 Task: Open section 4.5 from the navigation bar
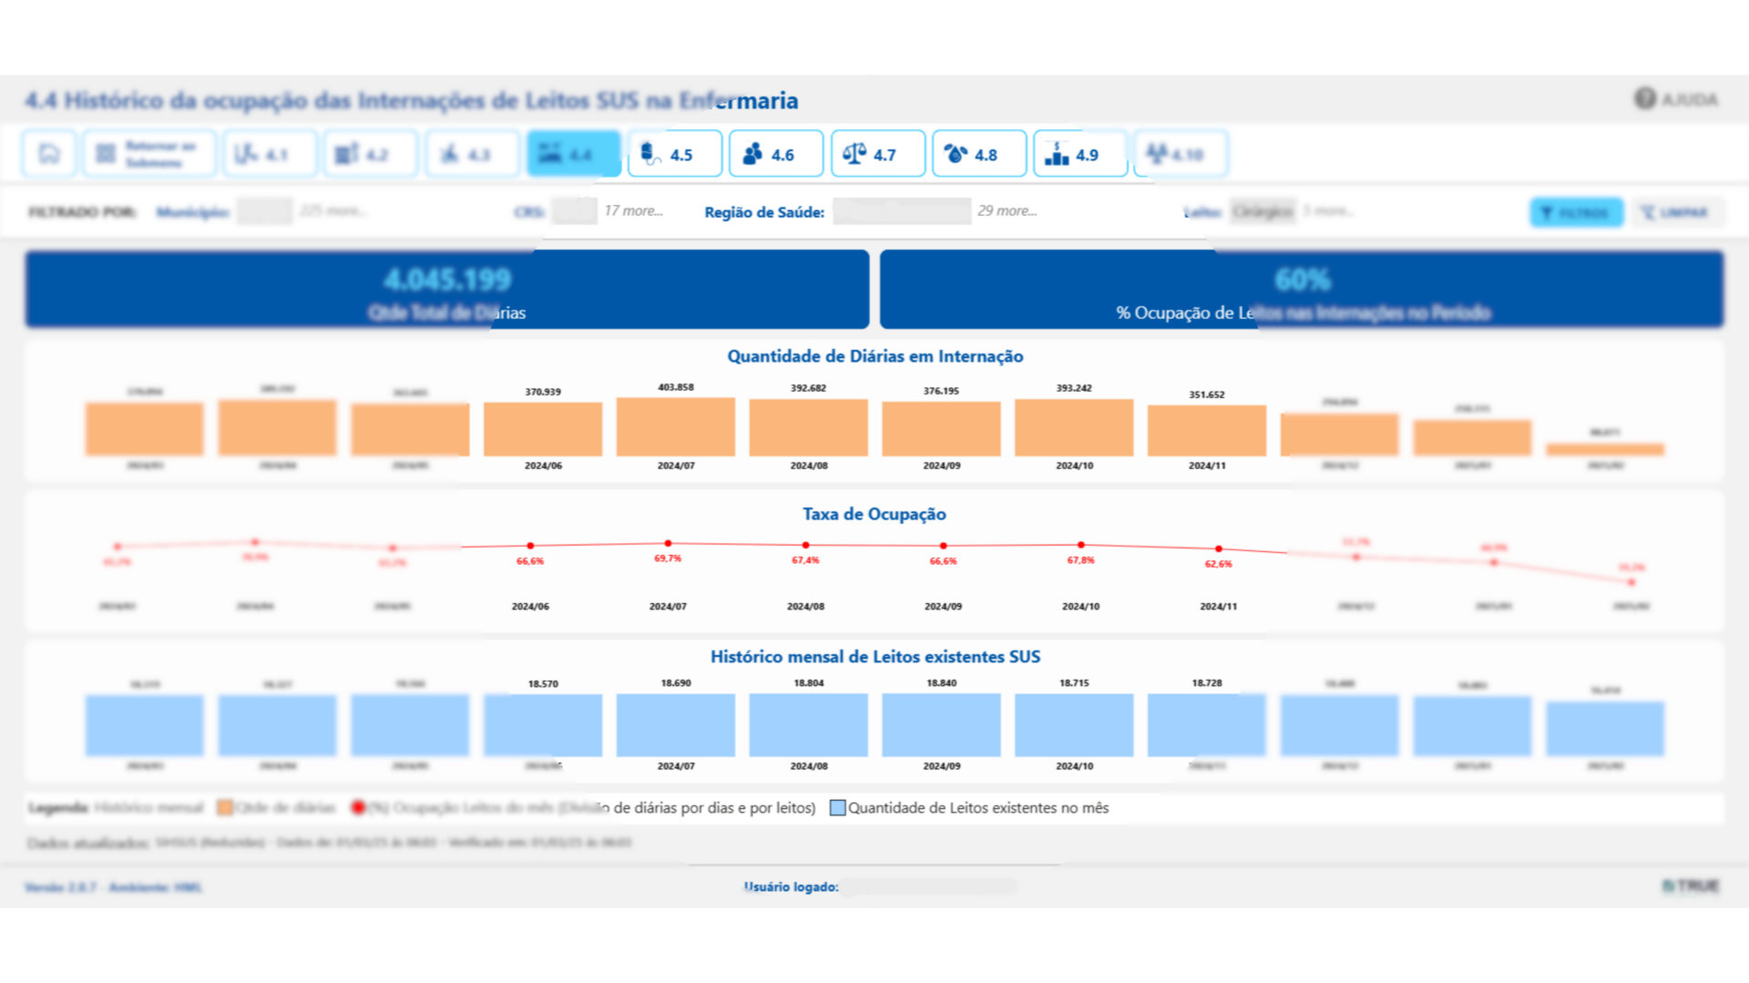(674, 154)
